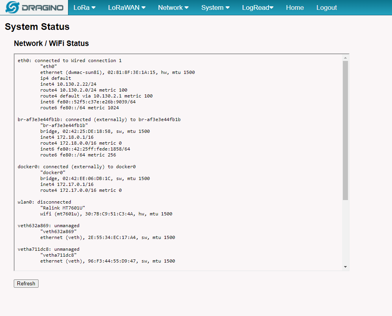This screenshot has width=392, height=316.
Task: Go to the Home page
Action: (295, 7)
